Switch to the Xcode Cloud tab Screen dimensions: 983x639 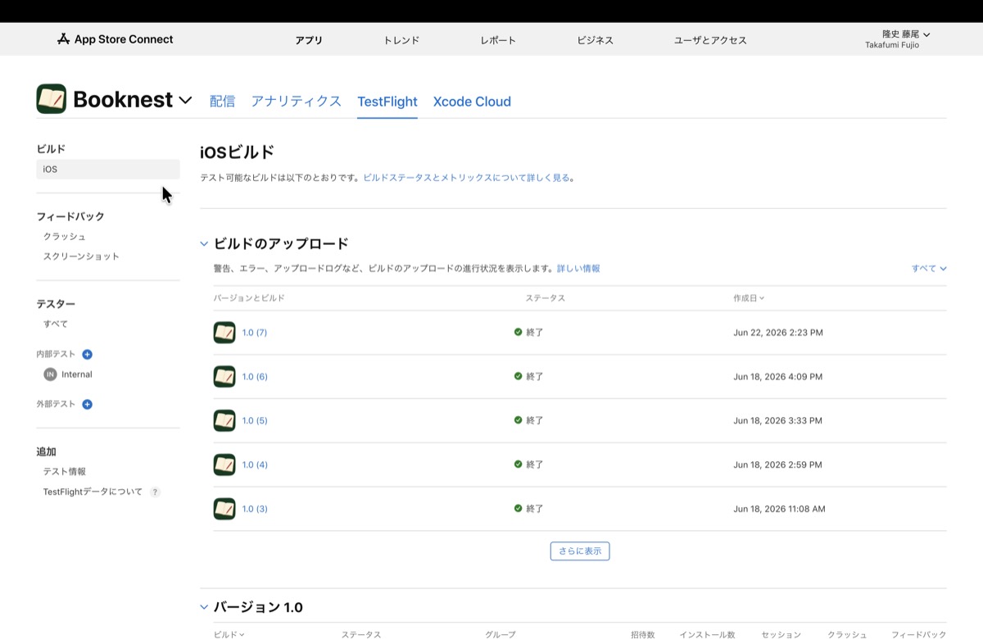[472, 102]
